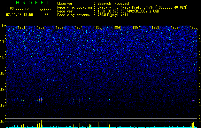
Task: Click the 1855 time marker
Action: [98, 27]
